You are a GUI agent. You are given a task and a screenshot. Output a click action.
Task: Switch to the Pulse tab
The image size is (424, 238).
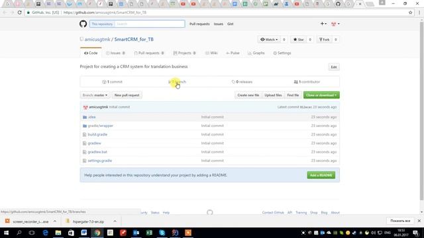click(233, 53)
